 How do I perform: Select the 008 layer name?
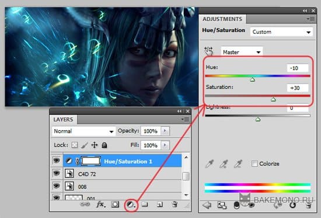click(x=82, y=187)
